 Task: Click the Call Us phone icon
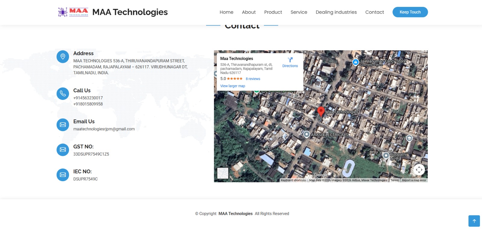(x=63, y=94)
